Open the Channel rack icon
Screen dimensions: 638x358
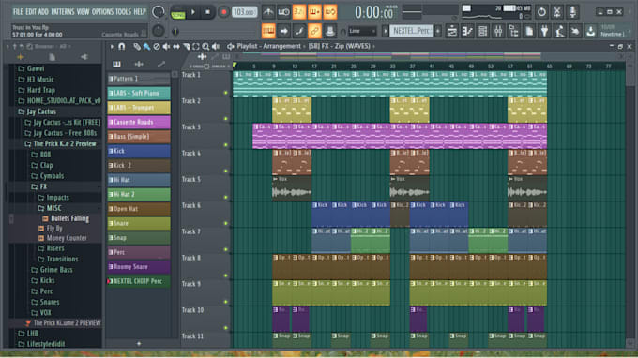click(x=482, y=31)
